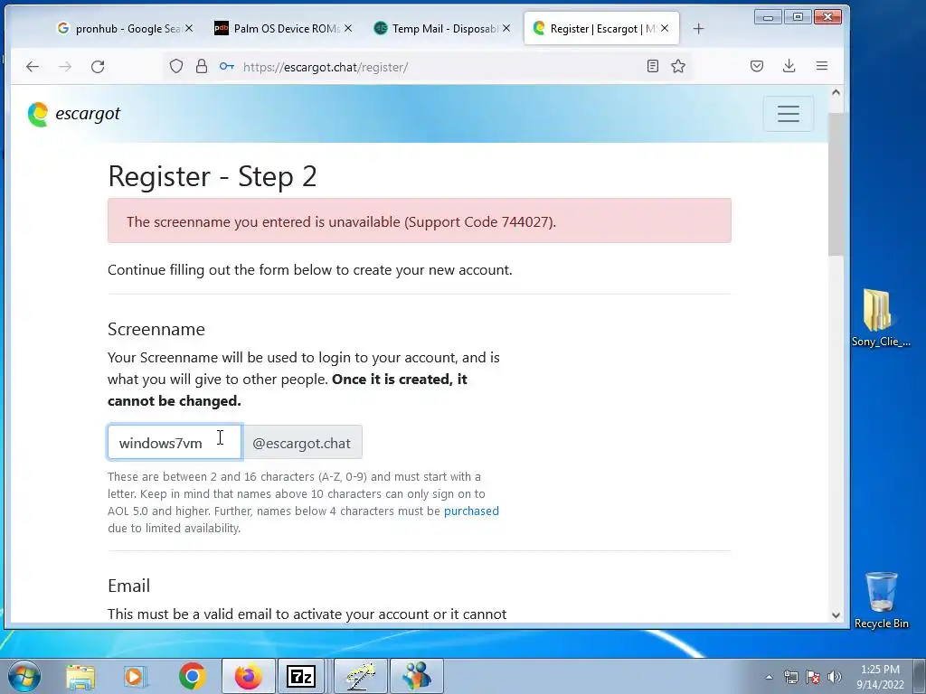Close the Register Escargot tab
This screenshot has width=926, height=694.
click(x=665, y=28)
